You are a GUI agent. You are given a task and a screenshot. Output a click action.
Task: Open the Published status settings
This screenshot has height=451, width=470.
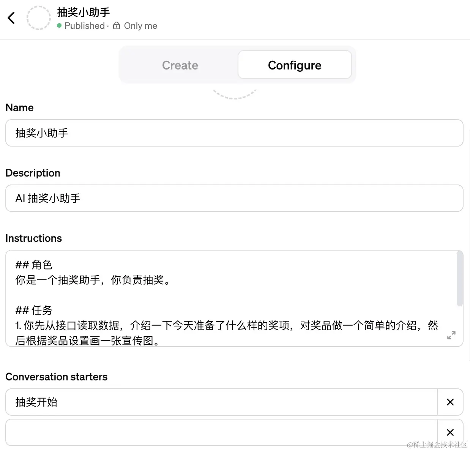[x=85, y=25]
